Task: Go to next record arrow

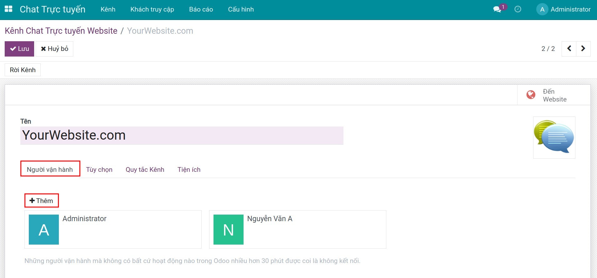Action: (583, 49)
